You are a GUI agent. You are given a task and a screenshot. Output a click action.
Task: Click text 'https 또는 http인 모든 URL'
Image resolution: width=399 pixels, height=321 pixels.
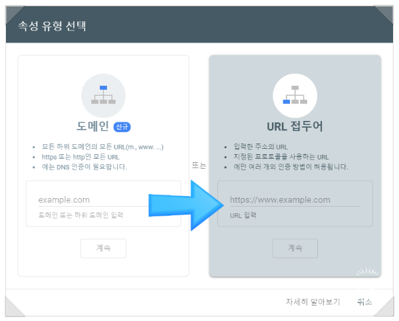80,157
